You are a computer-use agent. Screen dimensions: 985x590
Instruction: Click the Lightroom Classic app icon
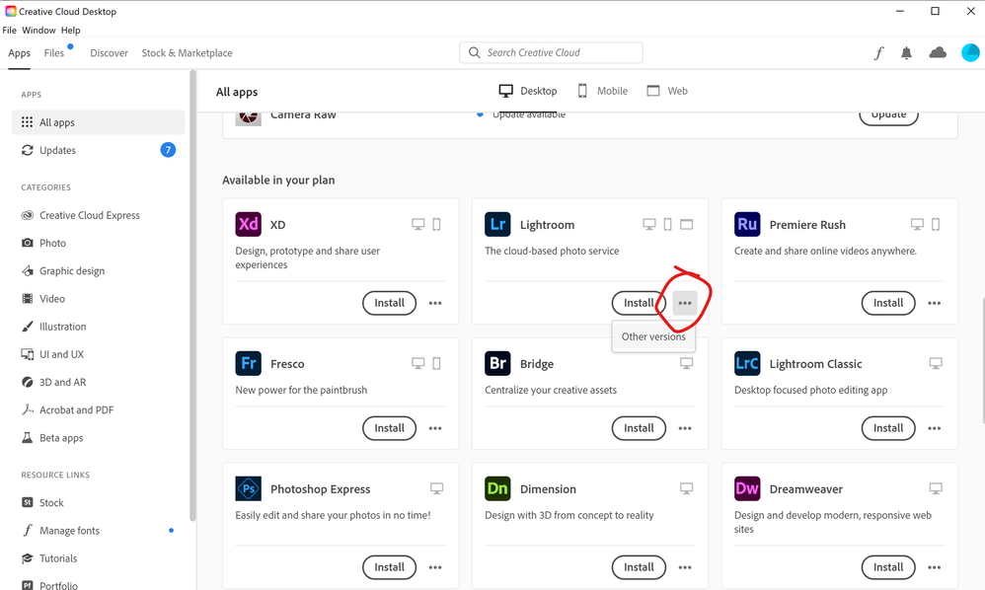(x=747, y=363)
